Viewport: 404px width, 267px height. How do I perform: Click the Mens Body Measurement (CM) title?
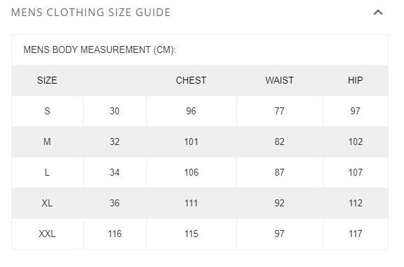point(99,49)
